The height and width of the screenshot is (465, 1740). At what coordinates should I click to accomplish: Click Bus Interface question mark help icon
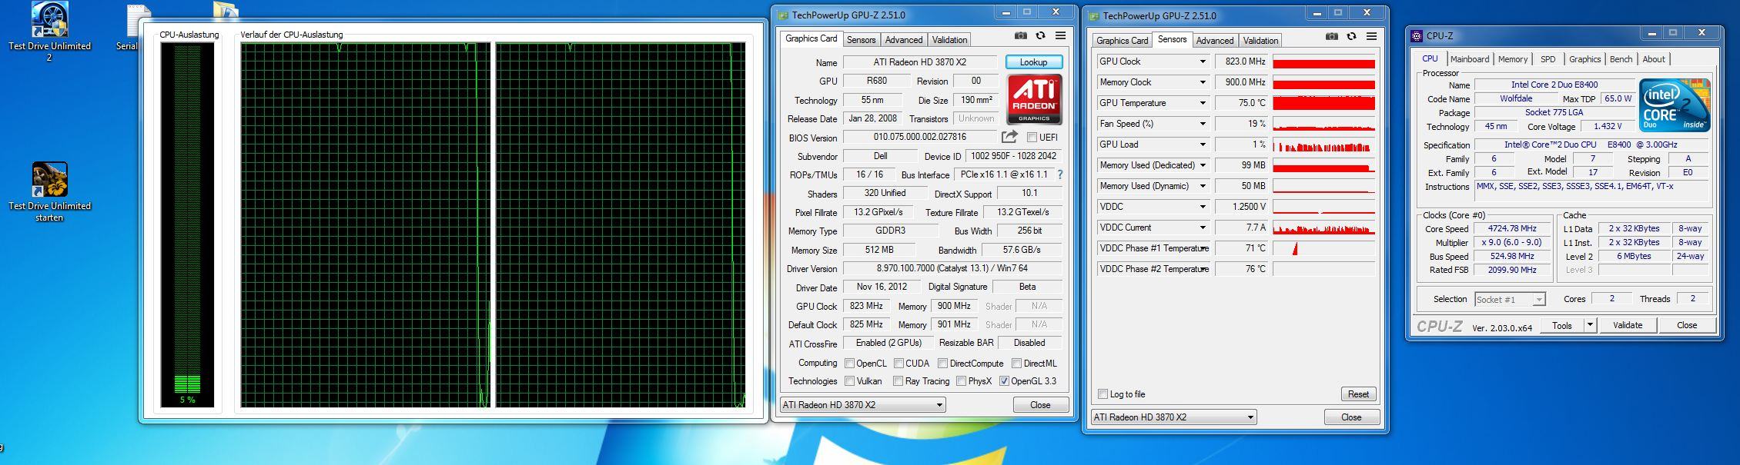point(1060,174)
